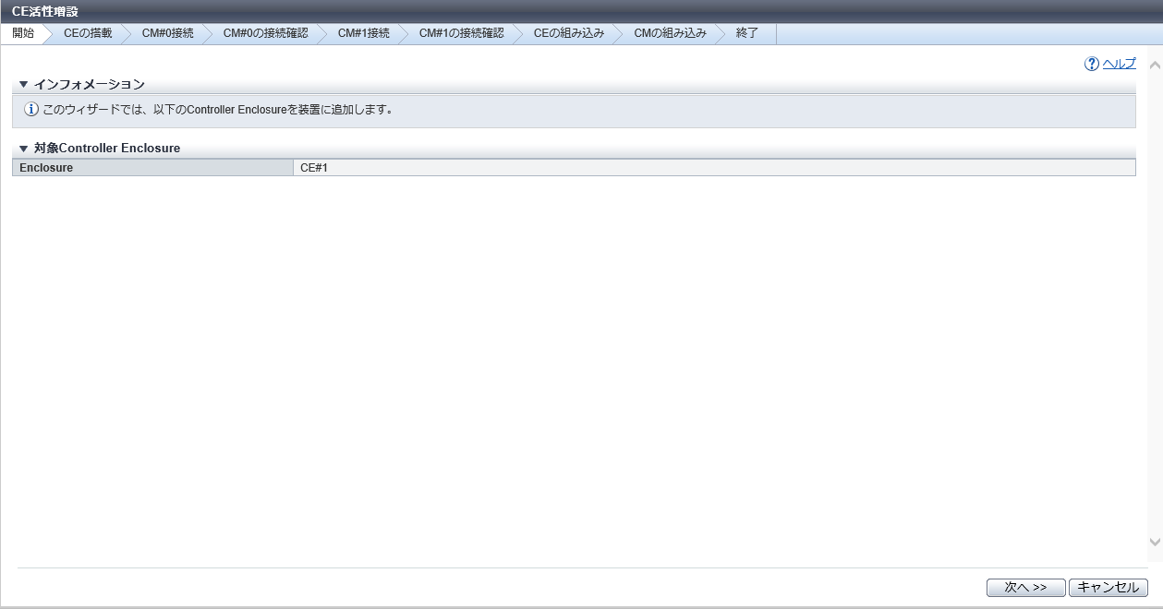Click the CE#1 enclosure value cell

point(713,168)
